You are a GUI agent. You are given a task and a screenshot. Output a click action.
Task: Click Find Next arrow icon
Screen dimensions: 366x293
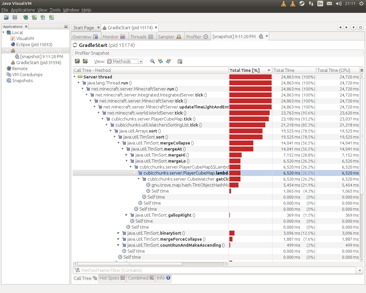[168, 61]
